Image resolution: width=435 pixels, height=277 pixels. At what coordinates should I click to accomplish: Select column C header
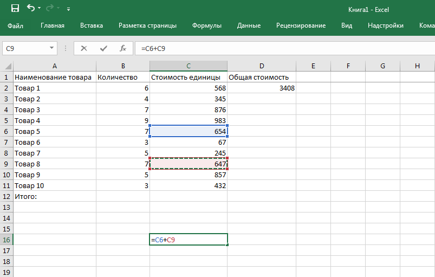(x=189, y=66)
